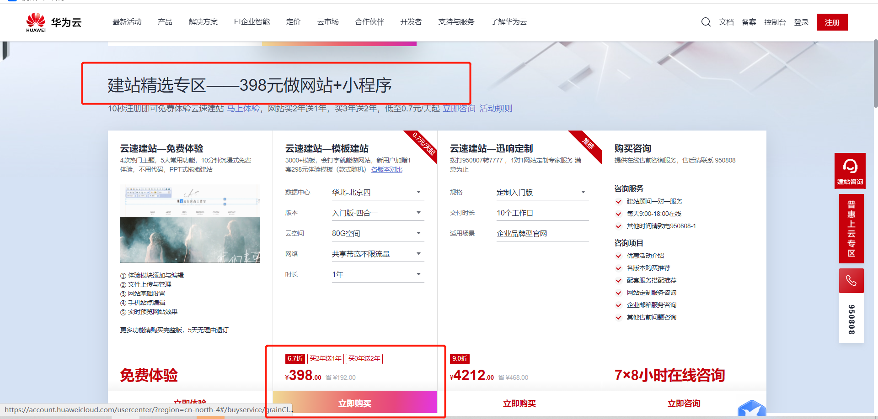Viewport: 878px width, 419px height.
Task: Open 控制台 console link
Action: [775, 22]
